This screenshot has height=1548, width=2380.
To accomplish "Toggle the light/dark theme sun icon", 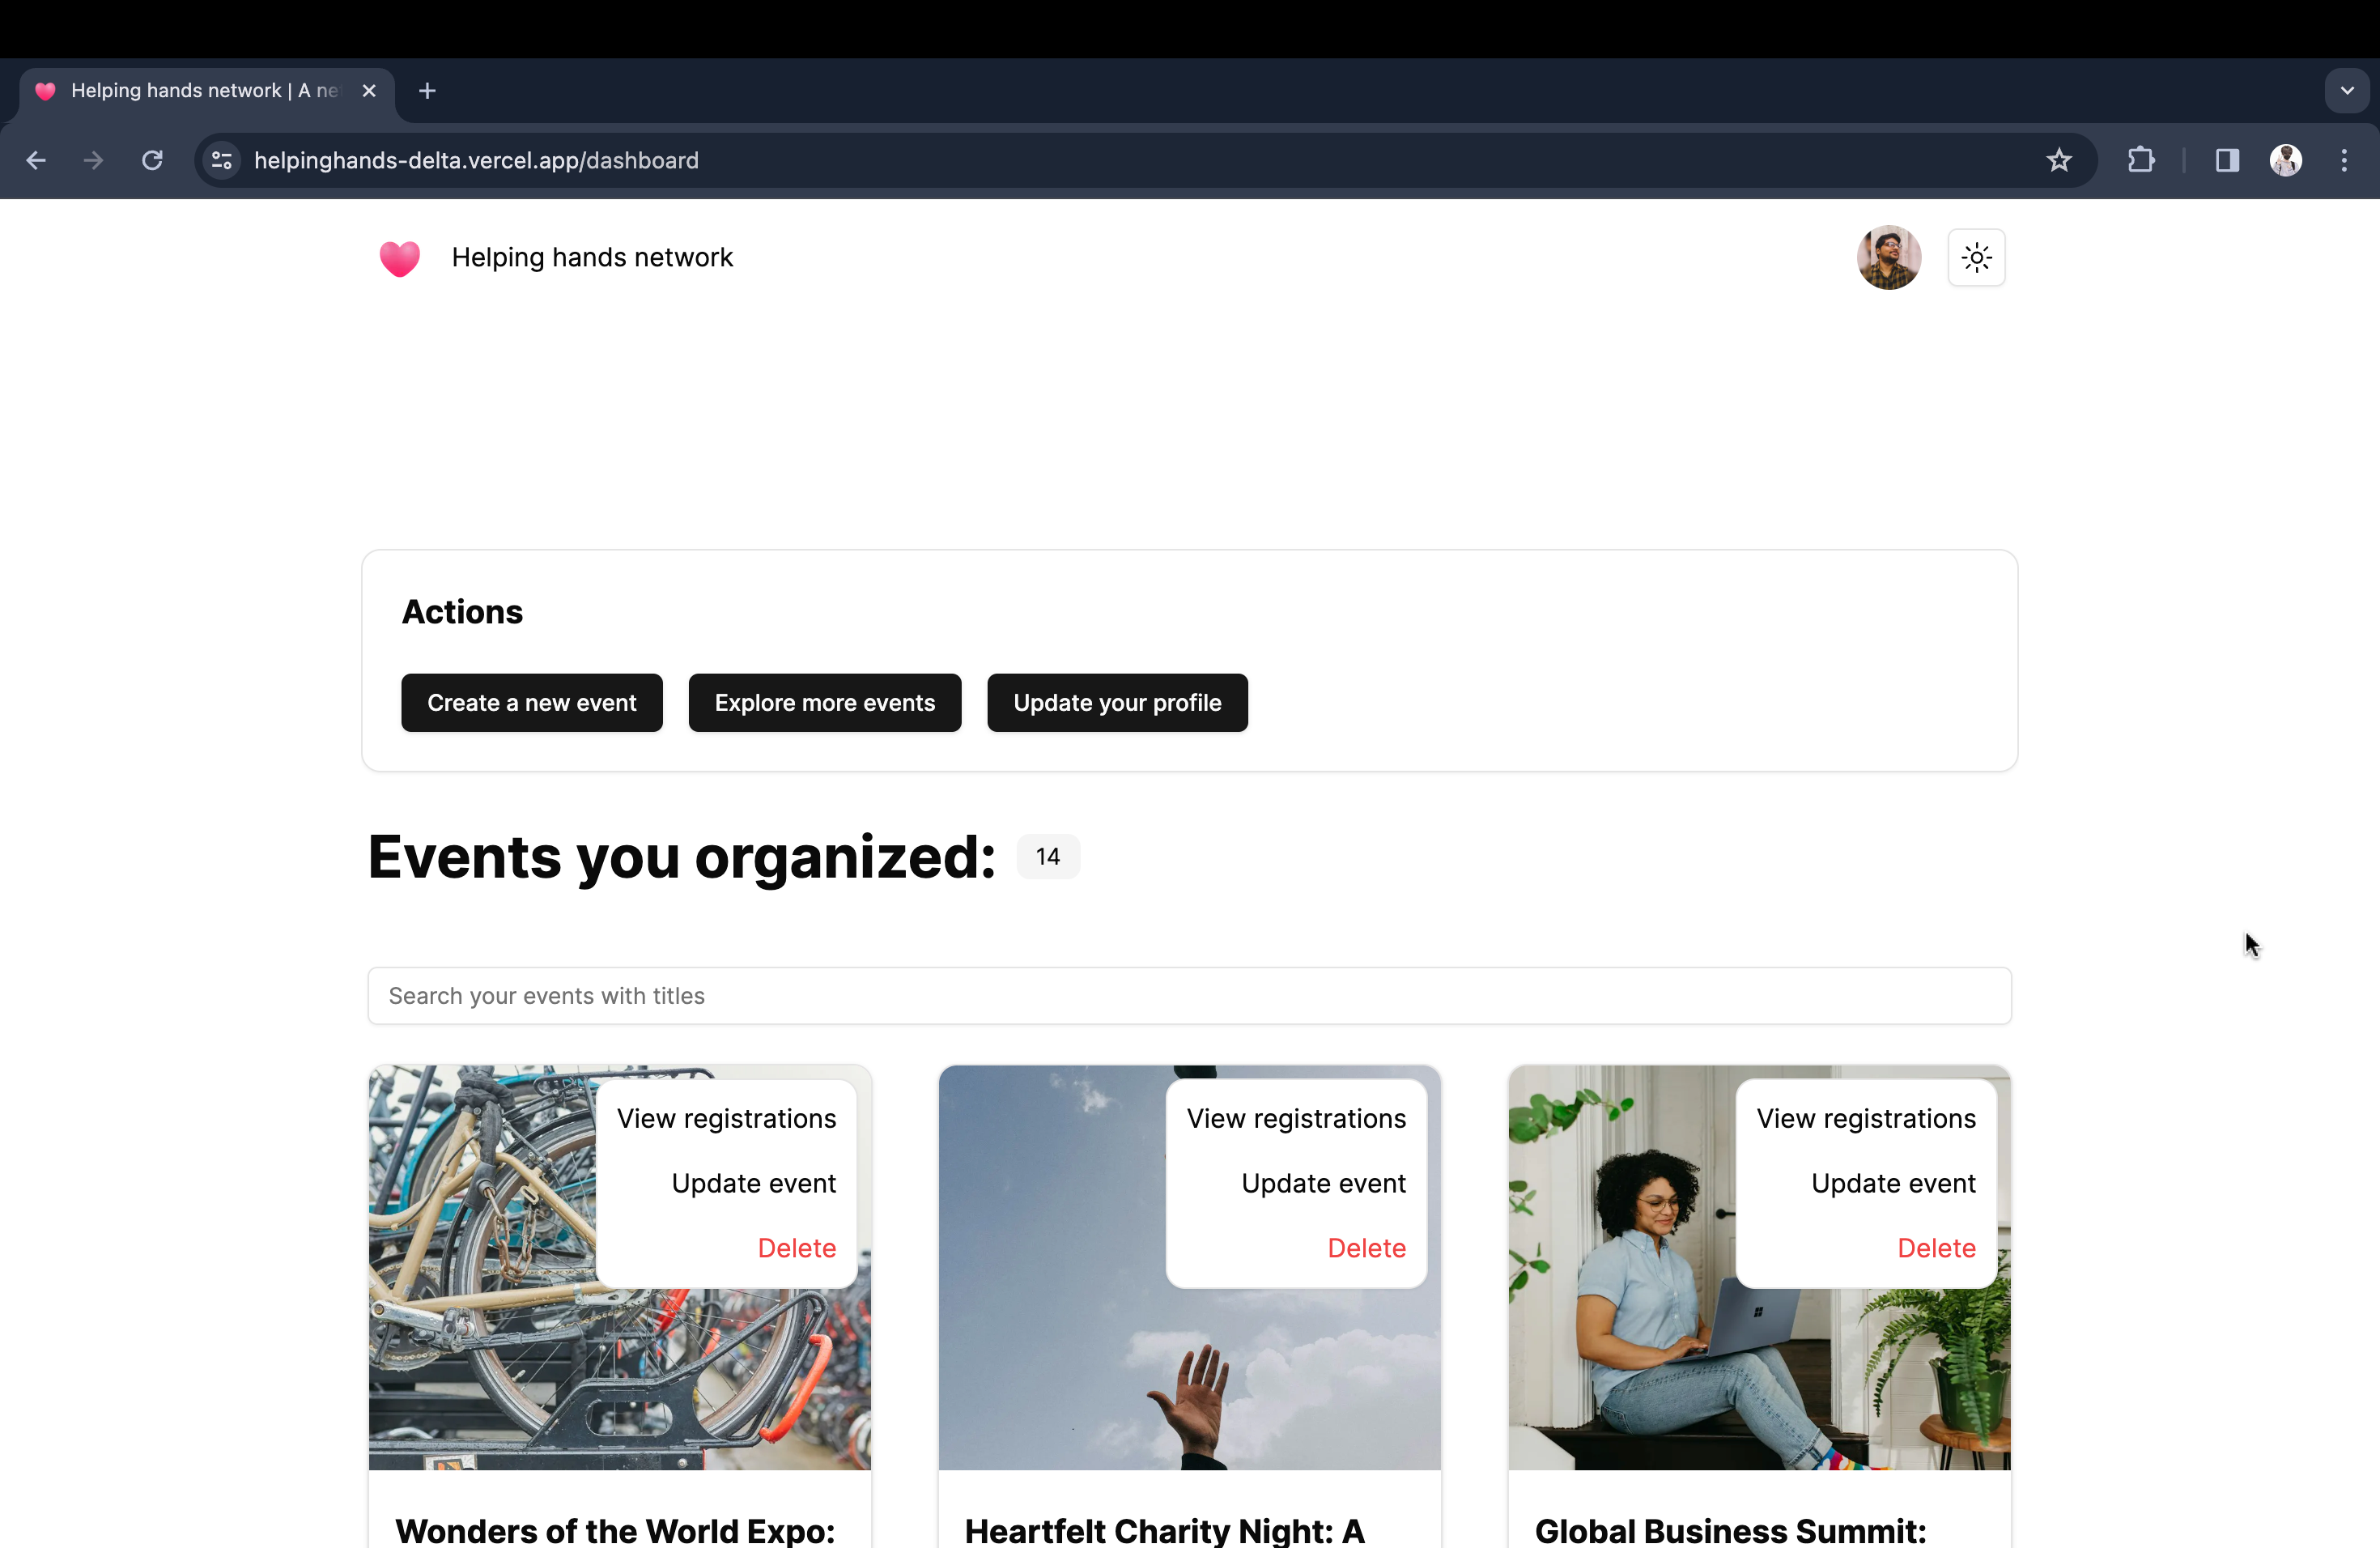I will pos(1976,258).
